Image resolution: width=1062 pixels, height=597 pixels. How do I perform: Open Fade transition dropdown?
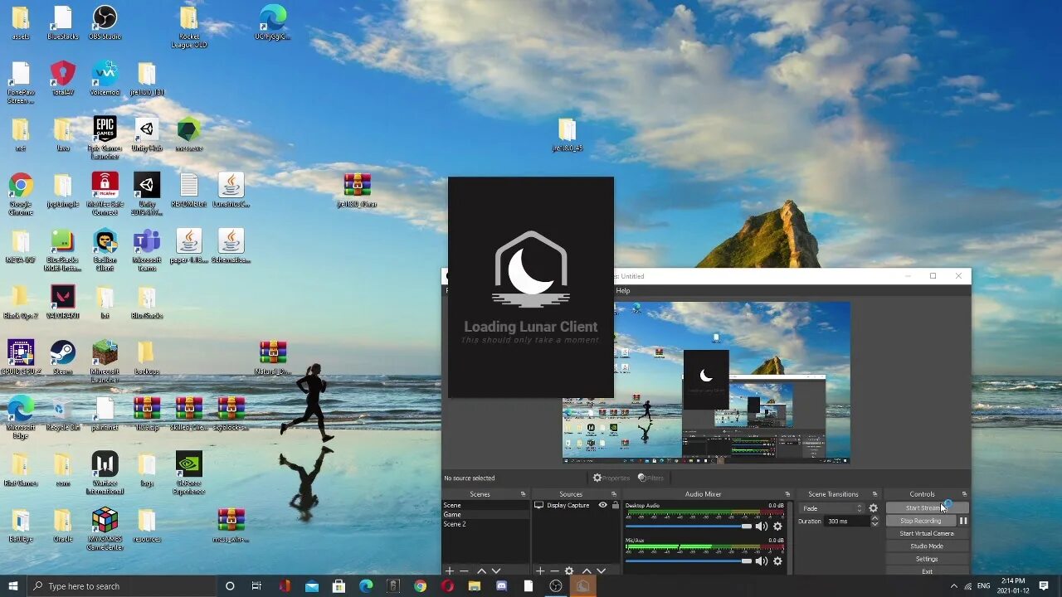pos(832,508)
